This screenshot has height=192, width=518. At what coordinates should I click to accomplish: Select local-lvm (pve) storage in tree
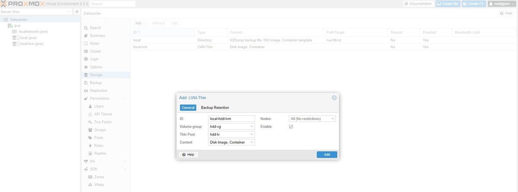click(x=31, y=44)
